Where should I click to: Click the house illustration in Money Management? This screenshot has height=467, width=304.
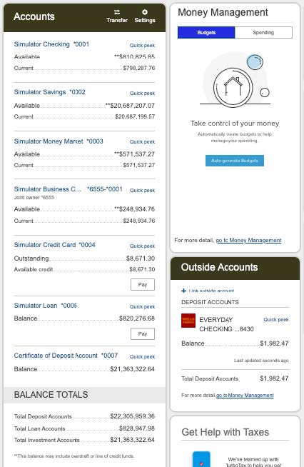[233, 86]
